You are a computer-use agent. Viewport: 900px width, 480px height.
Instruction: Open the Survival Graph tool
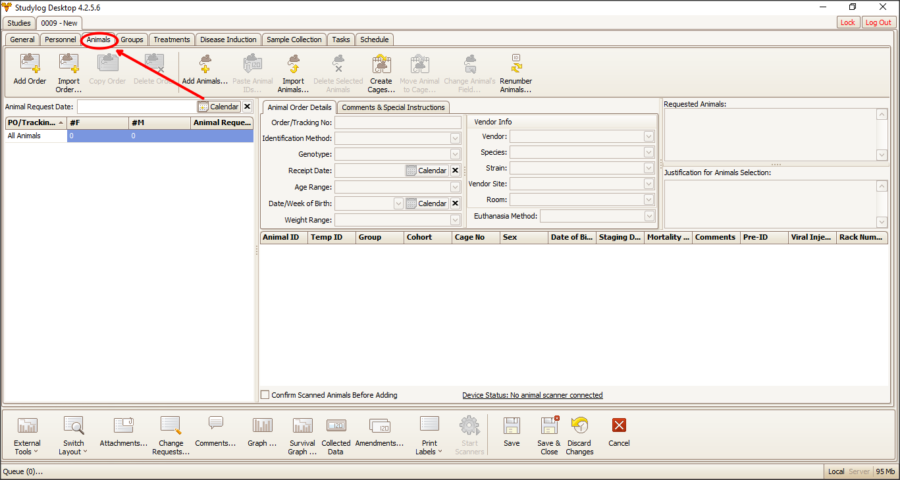coord(302,425)
